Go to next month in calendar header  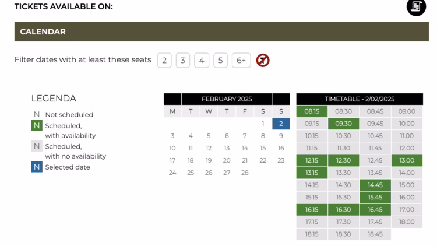[281, 99]
